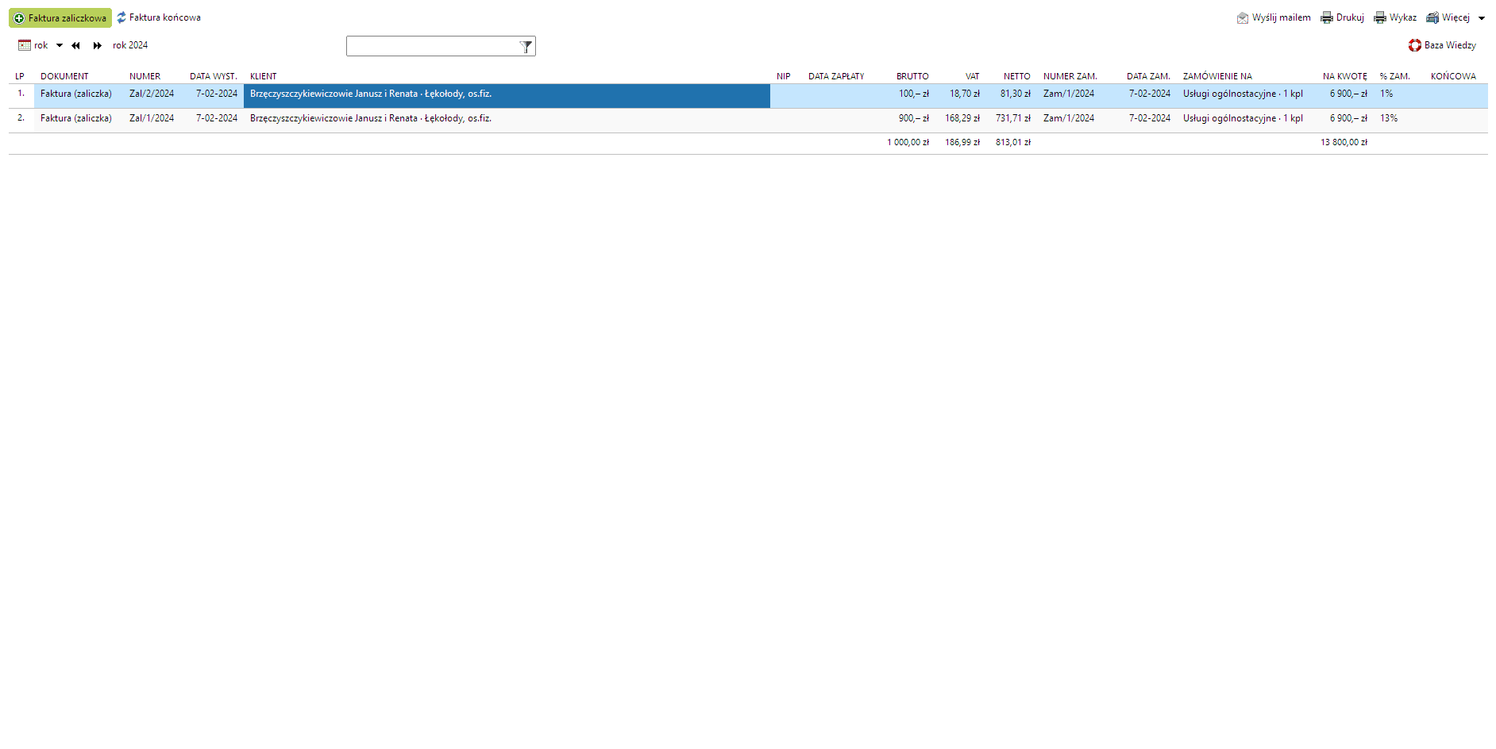Click the calendar icon beside rok
The image size is (1496, 749).
(x=25, y=46)
